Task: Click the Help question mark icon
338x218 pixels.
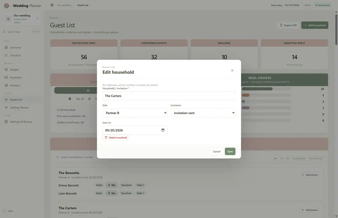Action: point(4,211)
